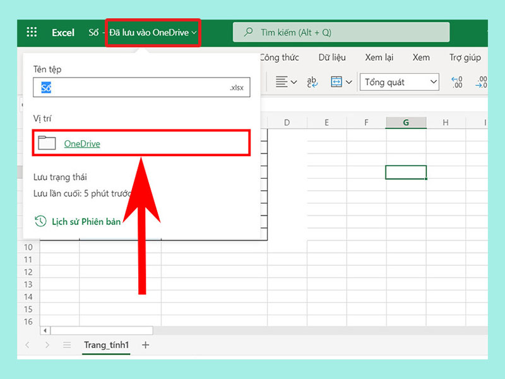
Task: Switch to the Xem lại tab
Action: [x=379, y=57]
